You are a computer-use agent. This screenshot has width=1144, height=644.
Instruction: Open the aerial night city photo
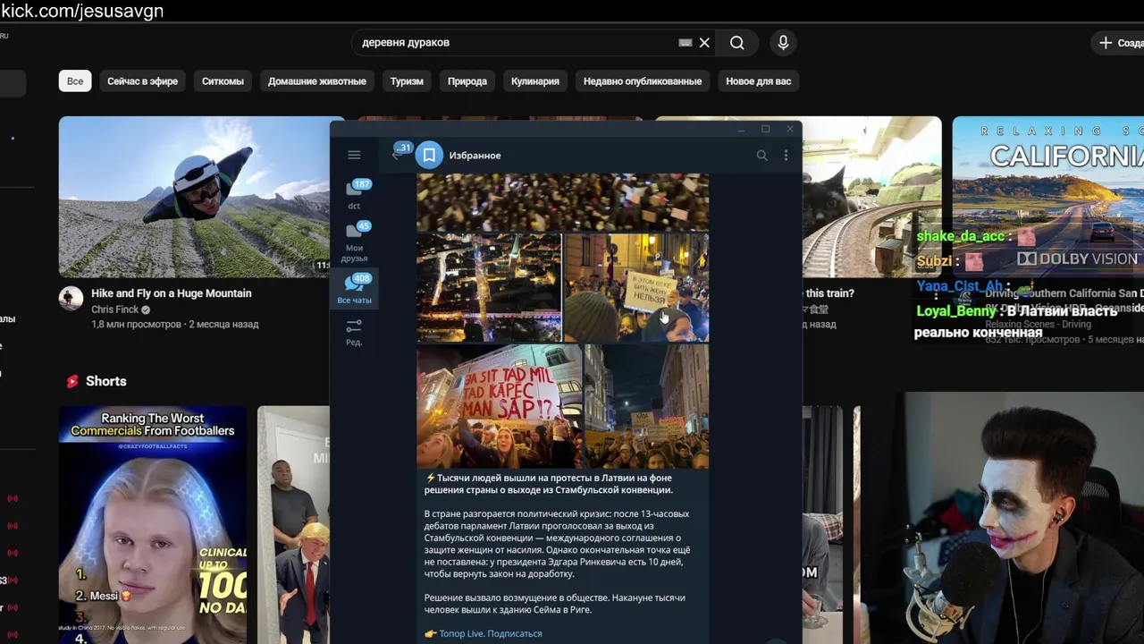pyautogui.click(x=489, y=288)
